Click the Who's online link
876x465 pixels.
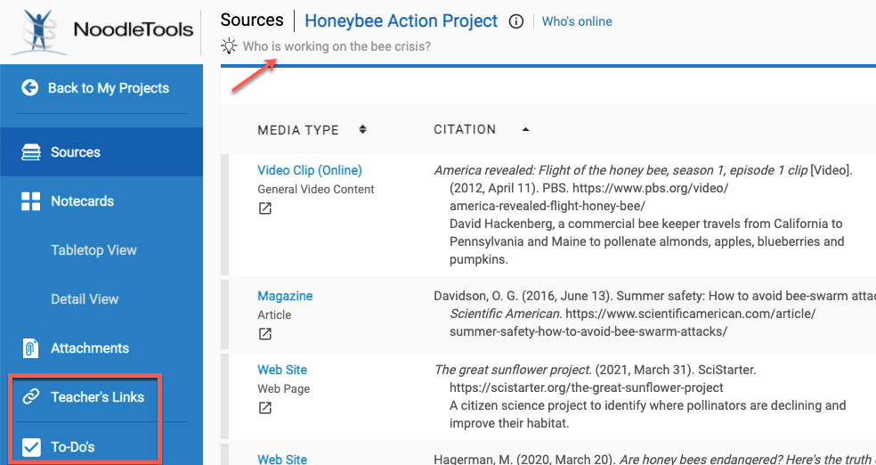(577, 21)
